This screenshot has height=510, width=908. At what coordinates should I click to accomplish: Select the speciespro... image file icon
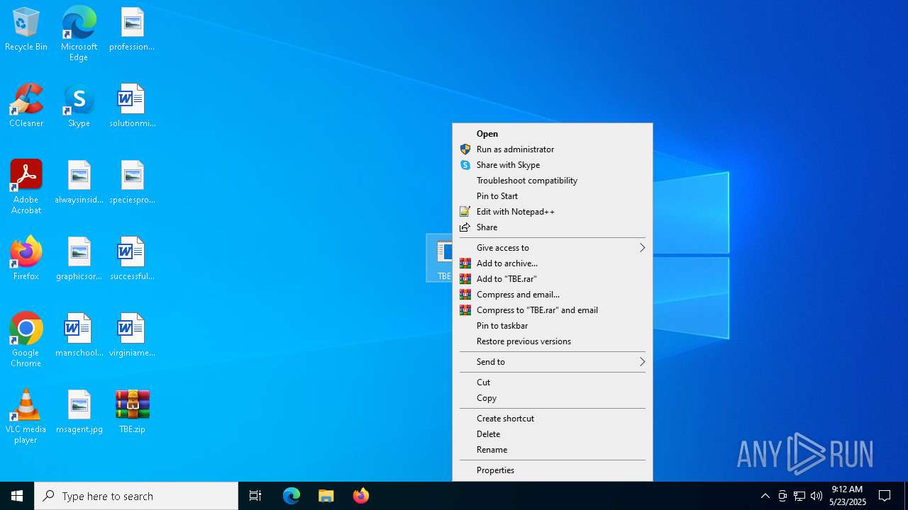(132, 183)
